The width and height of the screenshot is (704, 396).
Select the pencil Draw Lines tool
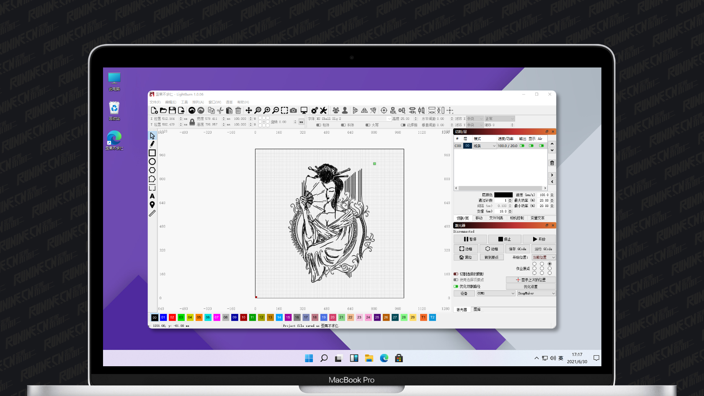pos(152,144)
